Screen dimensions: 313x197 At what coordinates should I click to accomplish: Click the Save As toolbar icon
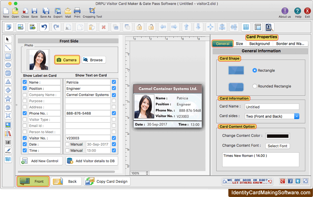[46, 11]
